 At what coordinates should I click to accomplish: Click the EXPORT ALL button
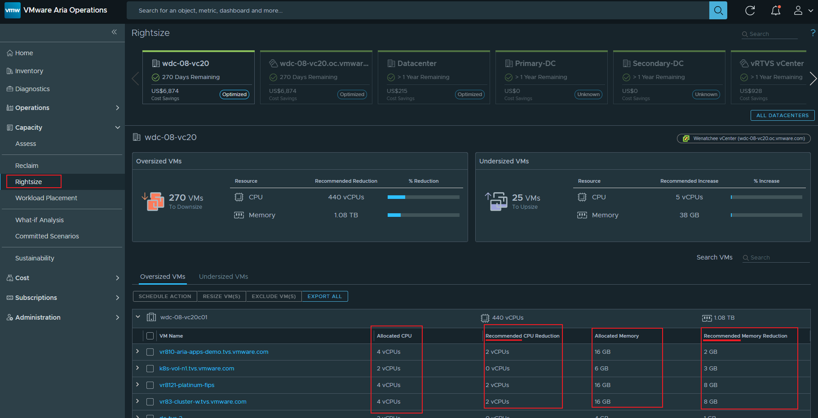pos(325,296)
